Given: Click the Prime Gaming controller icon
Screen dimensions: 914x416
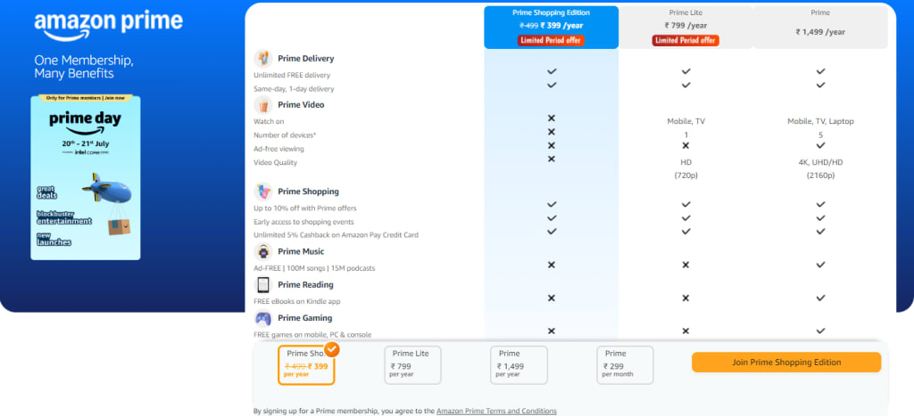Looking at the screenshot, I should coord(263,318).
